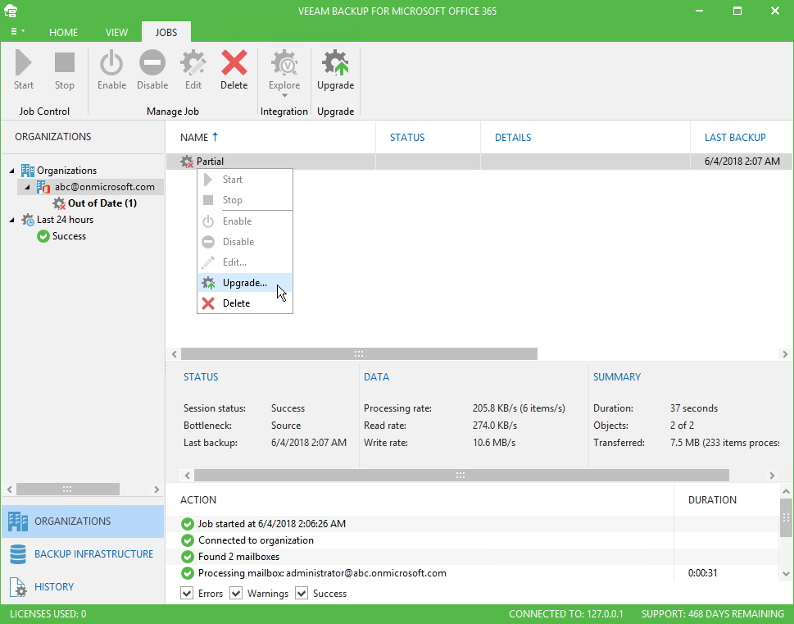Choose Stop from the context menu
This screenshot has height=624, width=794.
245,200
